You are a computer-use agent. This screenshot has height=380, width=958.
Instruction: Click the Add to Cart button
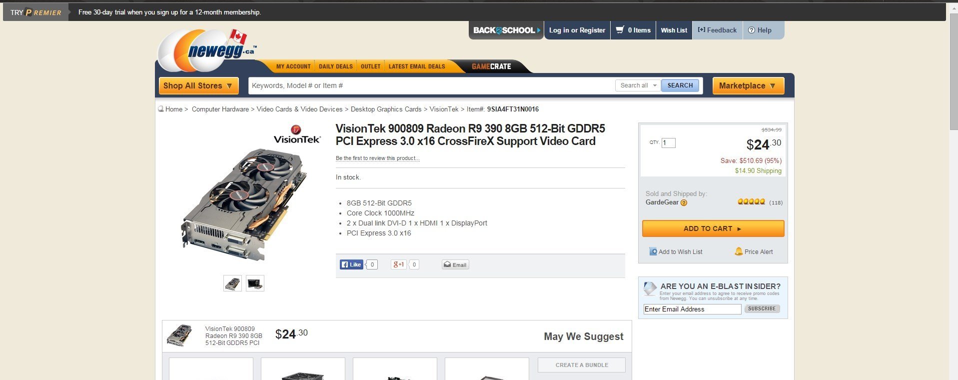(713, 228)
